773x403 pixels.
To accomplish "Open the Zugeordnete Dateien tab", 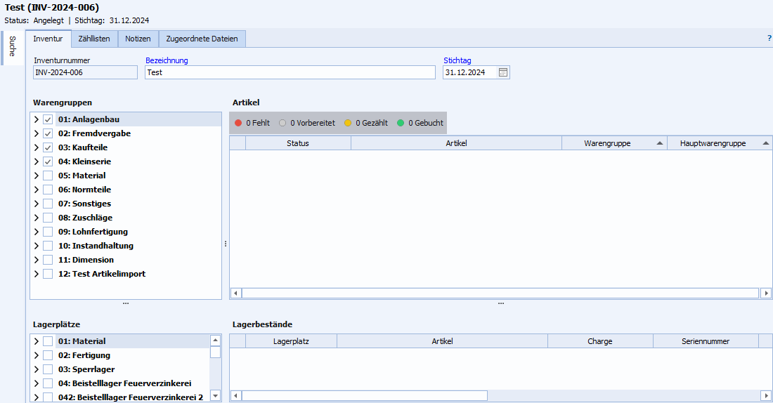I will click(202, 39).
